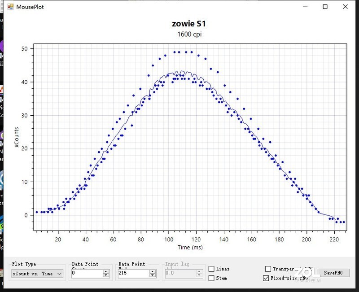
Task: Uncheck the Fixed-size PNG checkbox
Action: point(266,278)
